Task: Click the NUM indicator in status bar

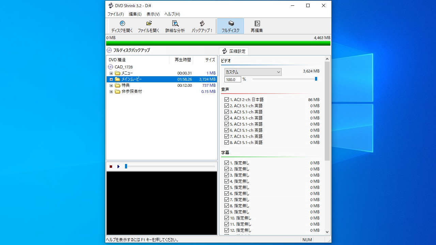Action: (x=307, y=240)
